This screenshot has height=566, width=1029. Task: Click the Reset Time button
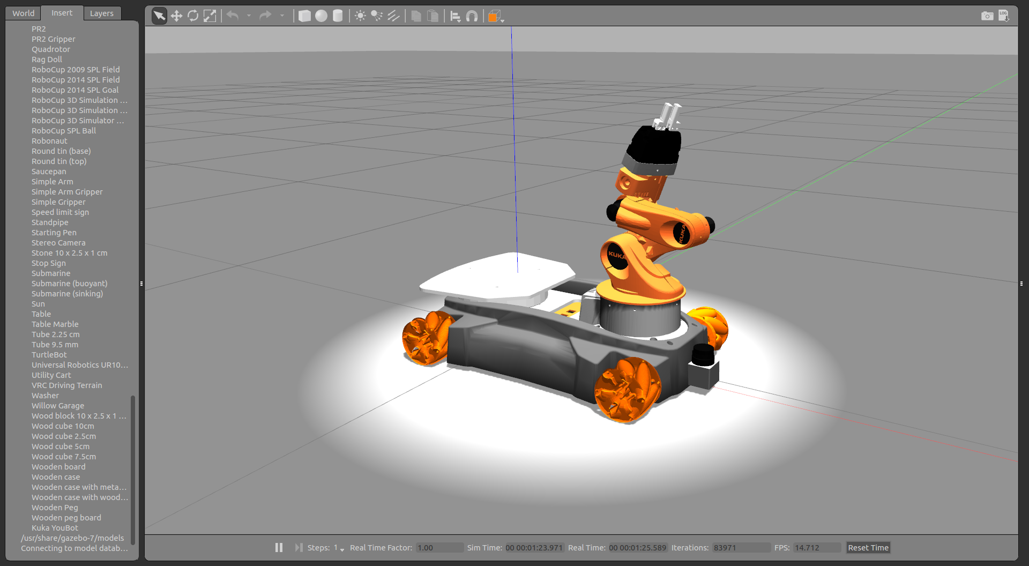(x=868, y=548)
